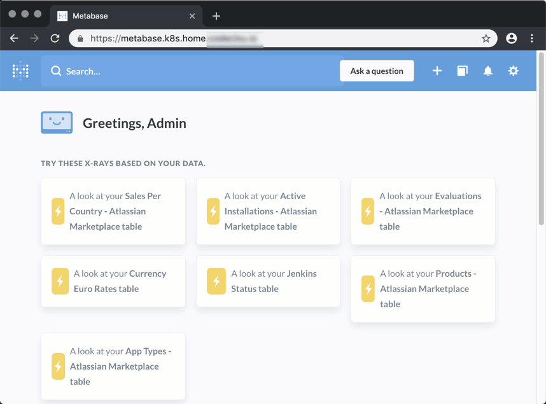Close the Metabase tab
Image resolution: width=546 pixels, height=404 pixels.
(x=192, y=16)
